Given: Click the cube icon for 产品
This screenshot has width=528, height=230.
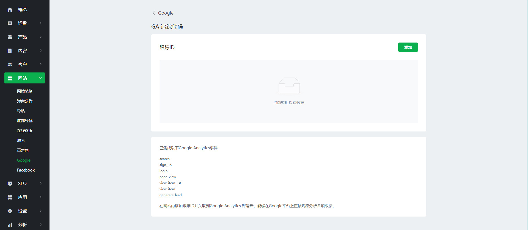Looking at the screenshot, I should point(10,37).
